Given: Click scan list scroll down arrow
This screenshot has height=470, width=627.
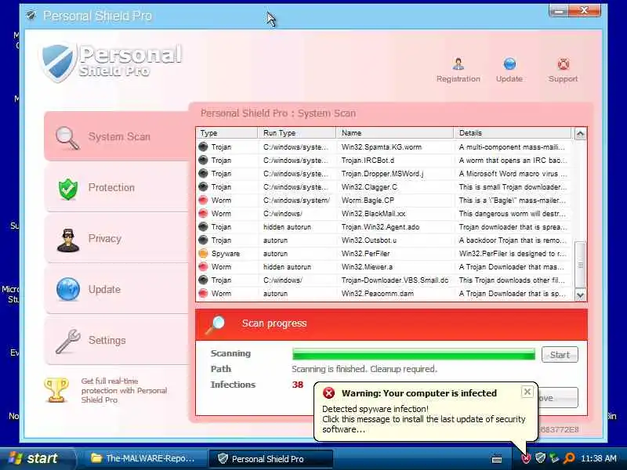Looking at the screenshot, I should [580, 295].
